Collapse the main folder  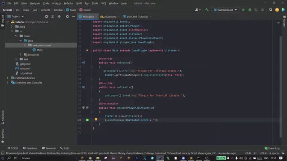pyautogui.click(x=16, y=36)
